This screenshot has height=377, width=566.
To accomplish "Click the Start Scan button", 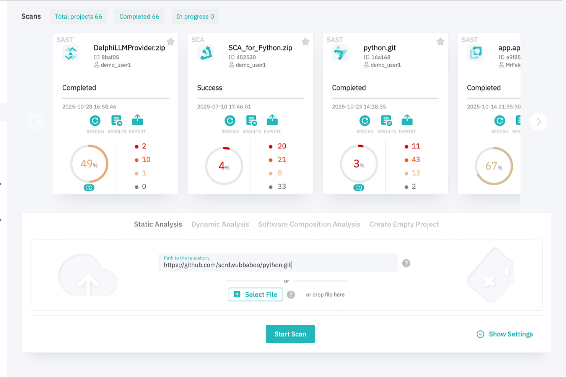I will 290,334.
